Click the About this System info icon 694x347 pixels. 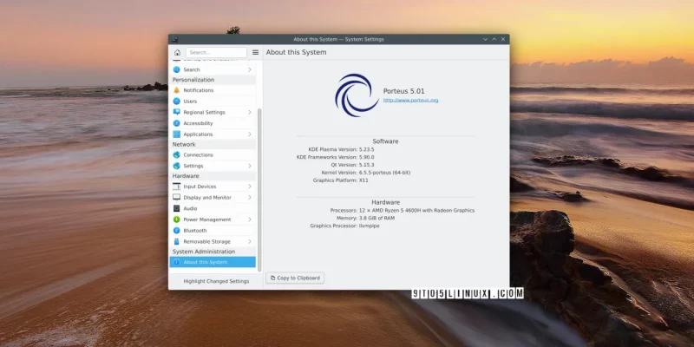(x=177, y=262)
